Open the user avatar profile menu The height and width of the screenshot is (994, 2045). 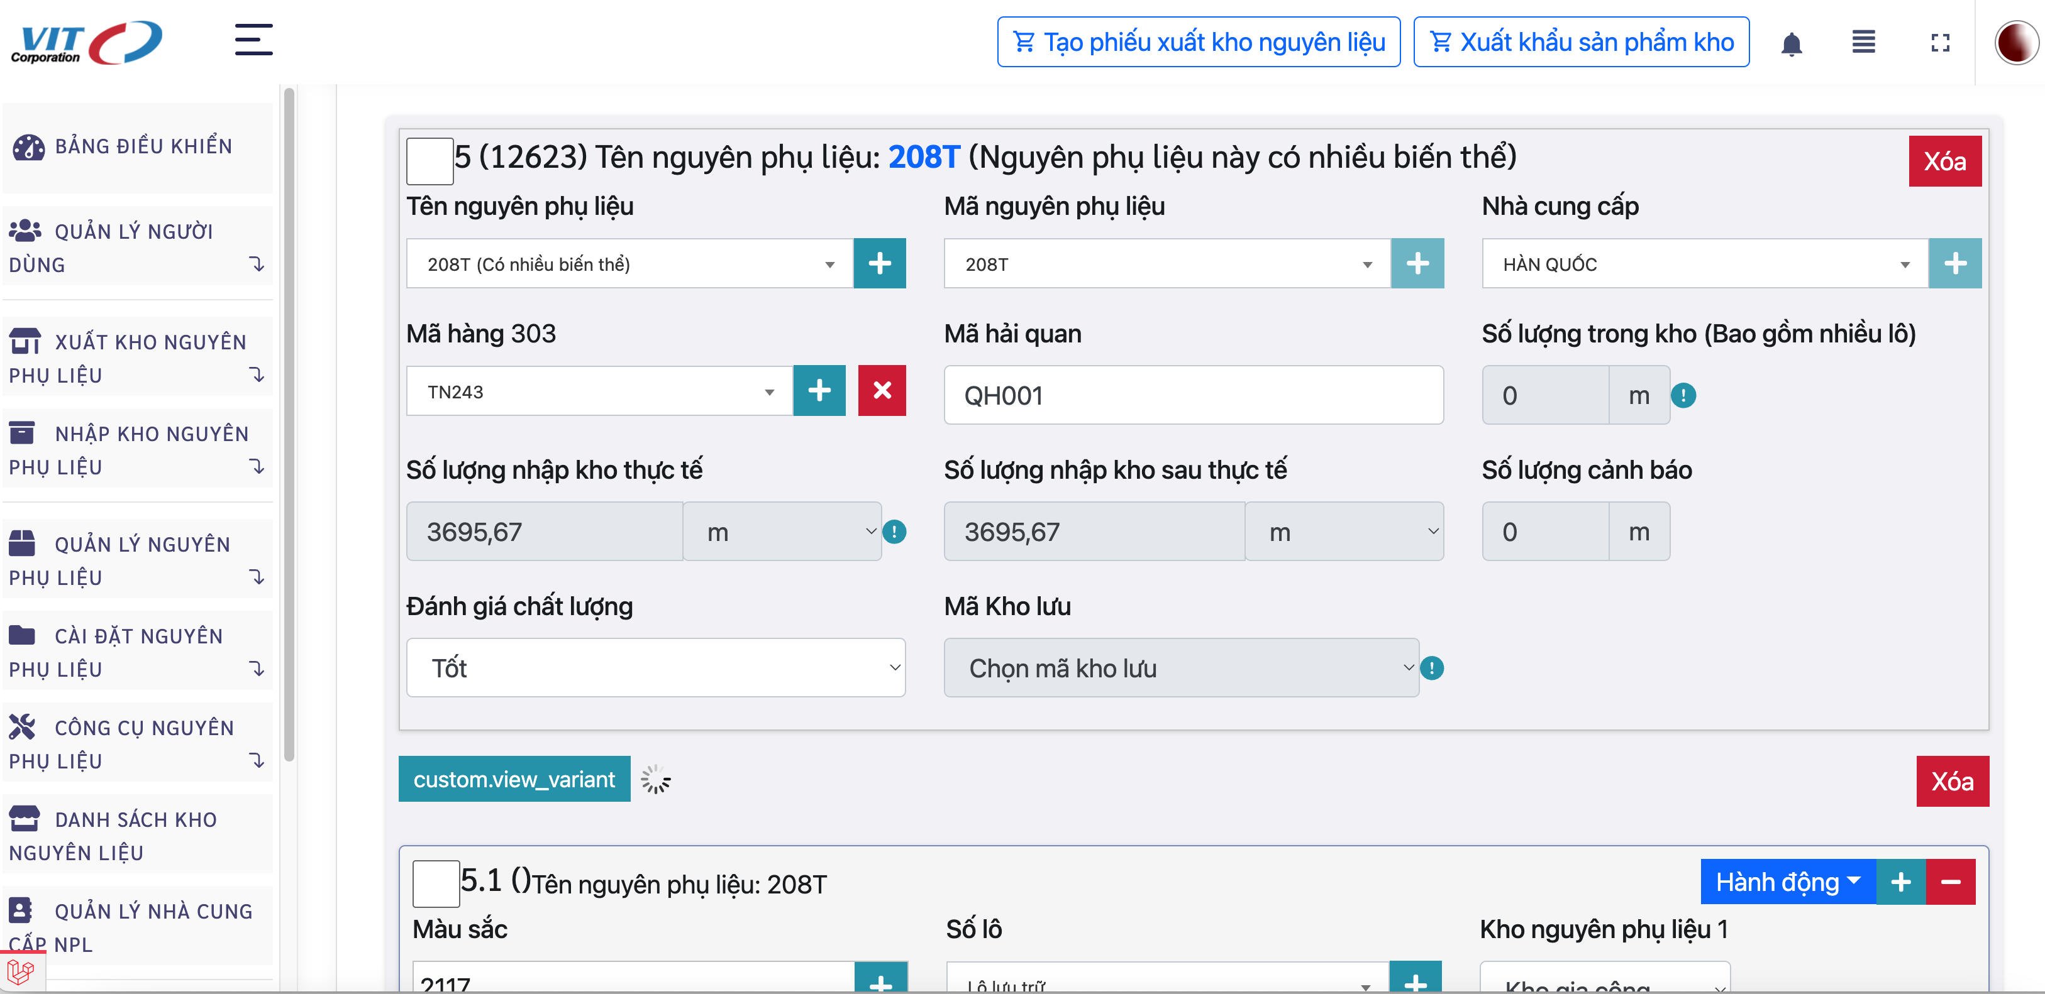tap(2015, 43)
